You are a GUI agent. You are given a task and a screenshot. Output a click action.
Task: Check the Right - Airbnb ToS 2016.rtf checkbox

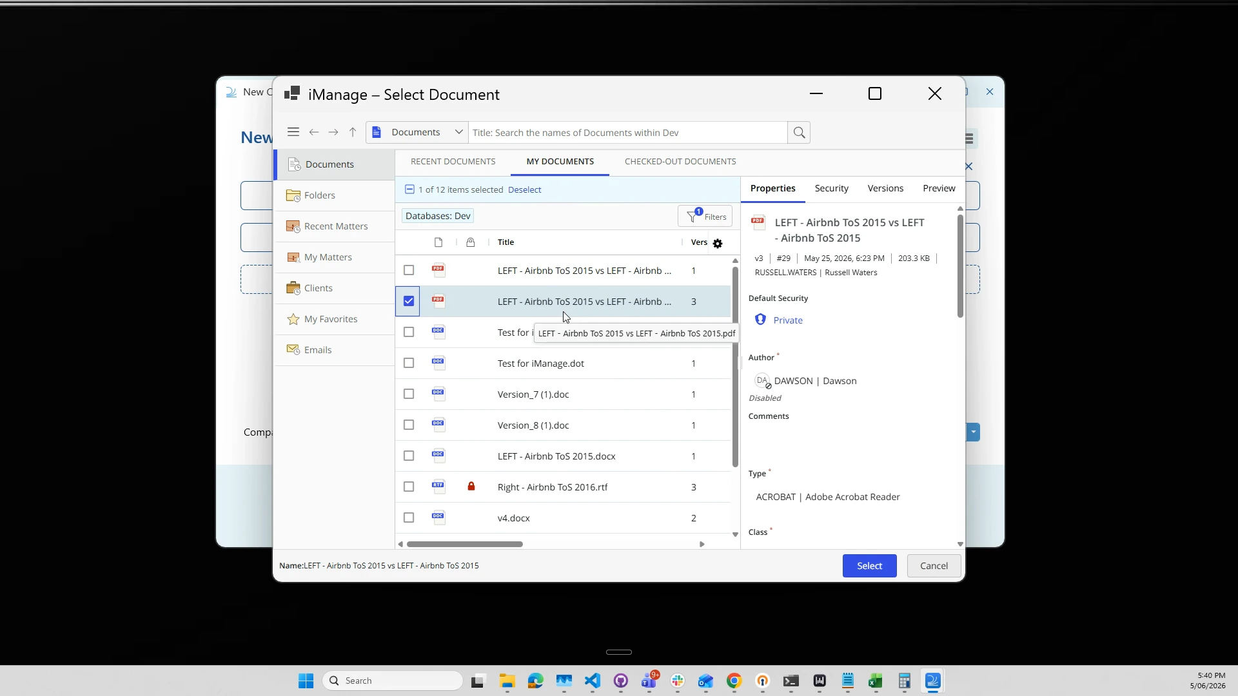click(x=409, y=487)
